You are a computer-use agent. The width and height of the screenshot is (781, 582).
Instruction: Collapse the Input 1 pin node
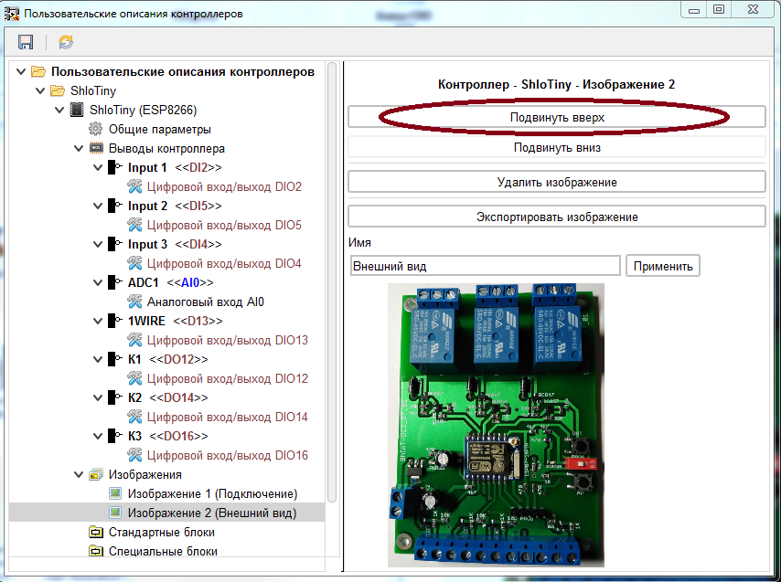98,167
